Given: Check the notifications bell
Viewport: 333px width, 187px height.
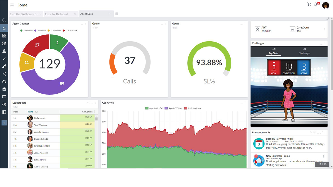Looking at the screenshot, I should click(x=316, y=4).
